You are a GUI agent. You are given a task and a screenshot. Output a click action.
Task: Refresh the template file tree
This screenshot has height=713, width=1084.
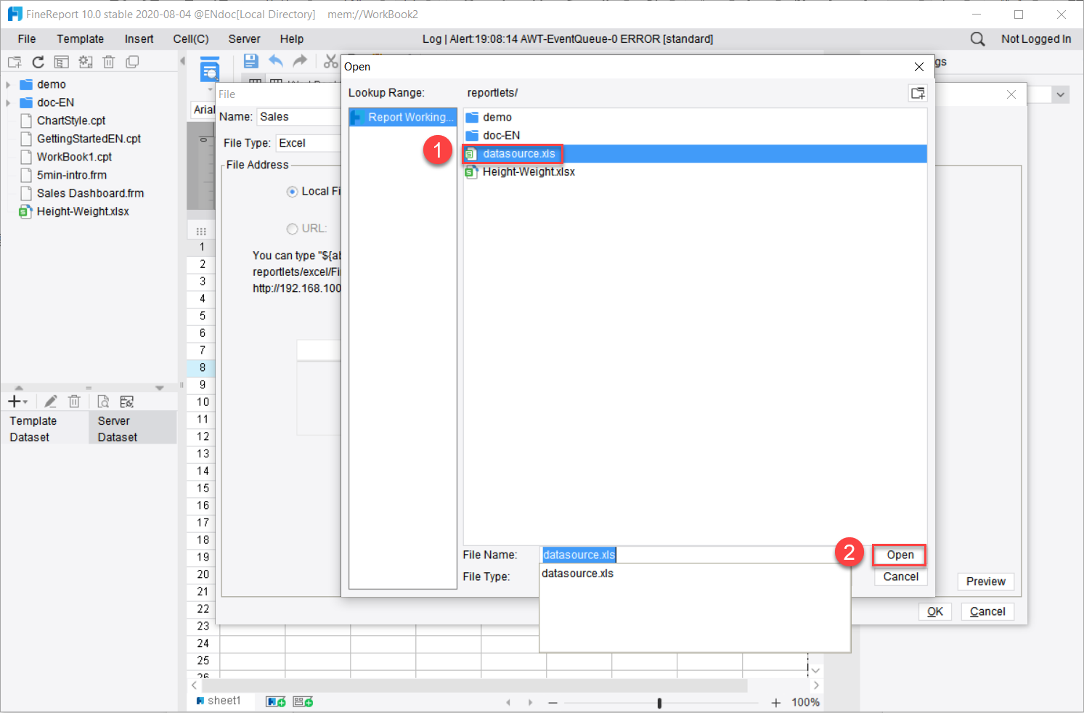tap(38, 62)
